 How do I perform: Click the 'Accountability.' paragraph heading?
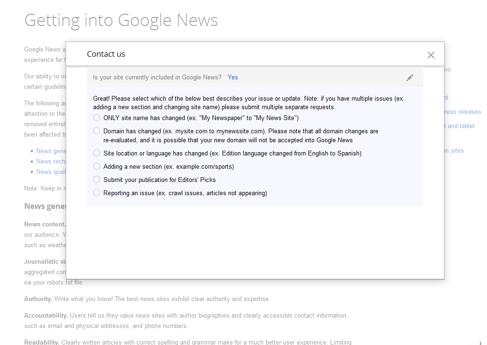pos(46,316)
